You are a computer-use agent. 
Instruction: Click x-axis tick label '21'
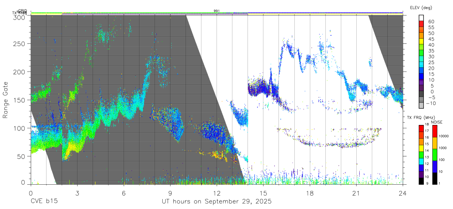click(356, 193)
